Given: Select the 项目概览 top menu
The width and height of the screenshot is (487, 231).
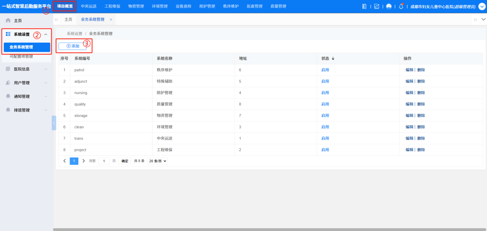Looking at the screenshot, I should [65, 6].
